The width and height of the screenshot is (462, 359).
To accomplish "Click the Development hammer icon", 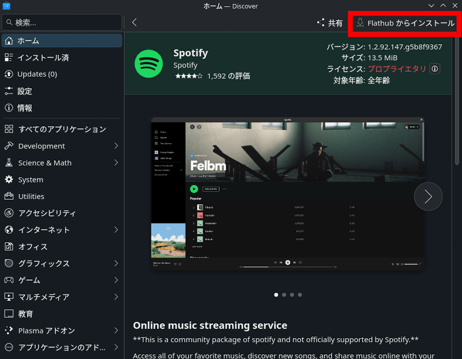I will coord(9,146).
